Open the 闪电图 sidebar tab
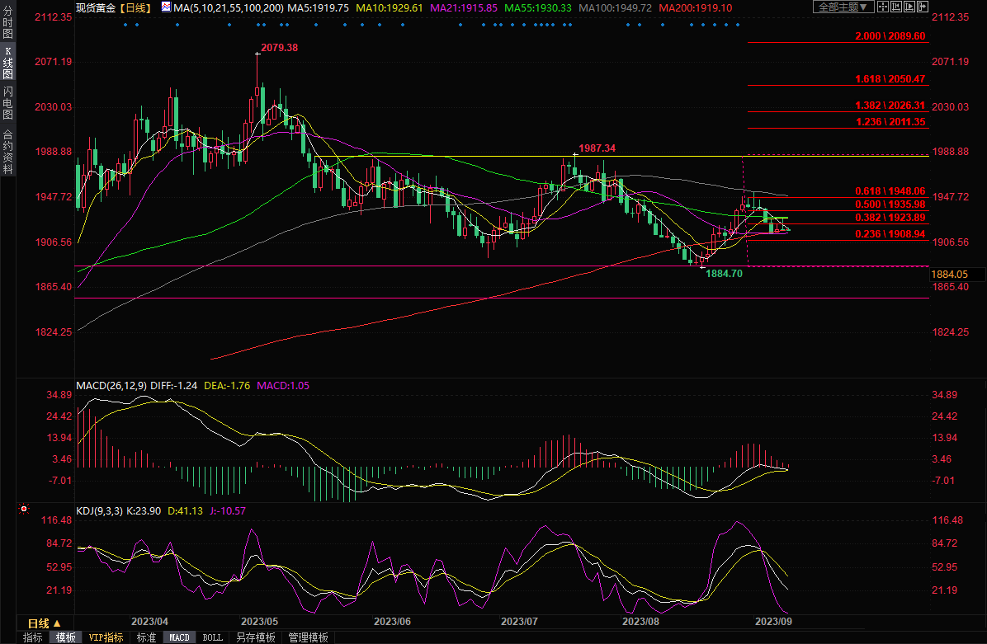Image resolution: width=987 pixels, height=644 pixels. [x=8, y=103]
